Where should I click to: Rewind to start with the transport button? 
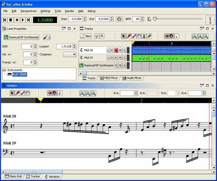(x=5, y=20)
